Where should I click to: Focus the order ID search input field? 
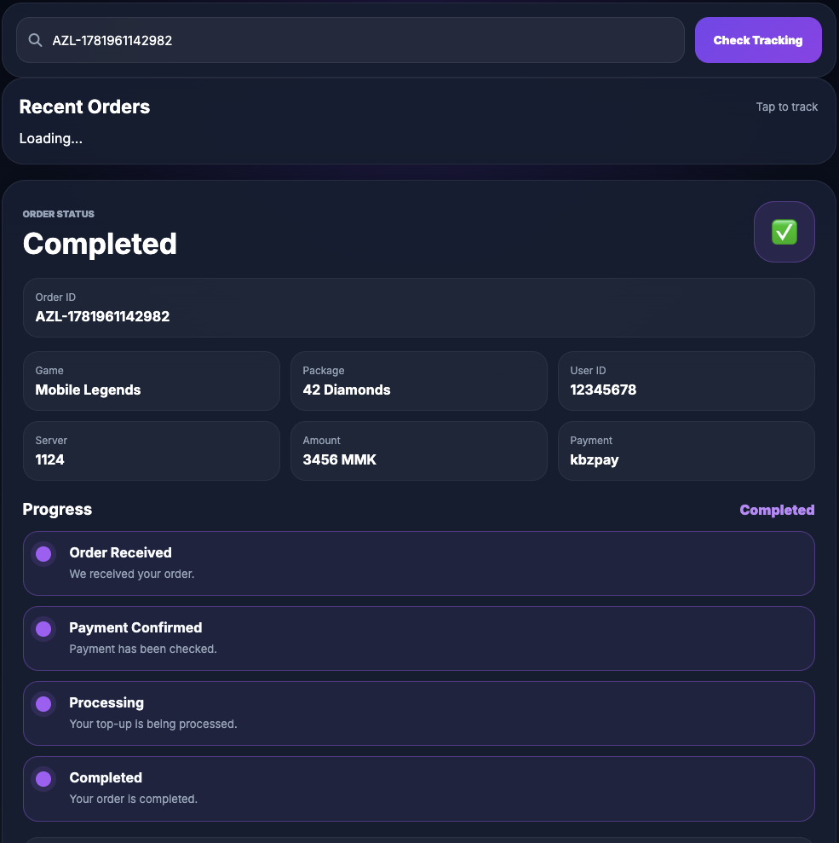click(x=350, y=40)
